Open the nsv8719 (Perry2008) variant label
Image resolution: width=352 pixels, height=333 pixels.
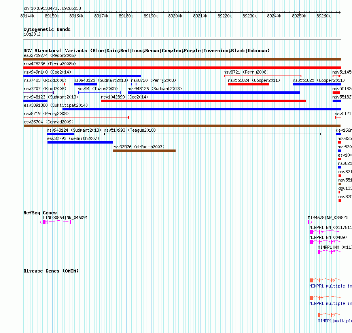click(x=46, y=114)
